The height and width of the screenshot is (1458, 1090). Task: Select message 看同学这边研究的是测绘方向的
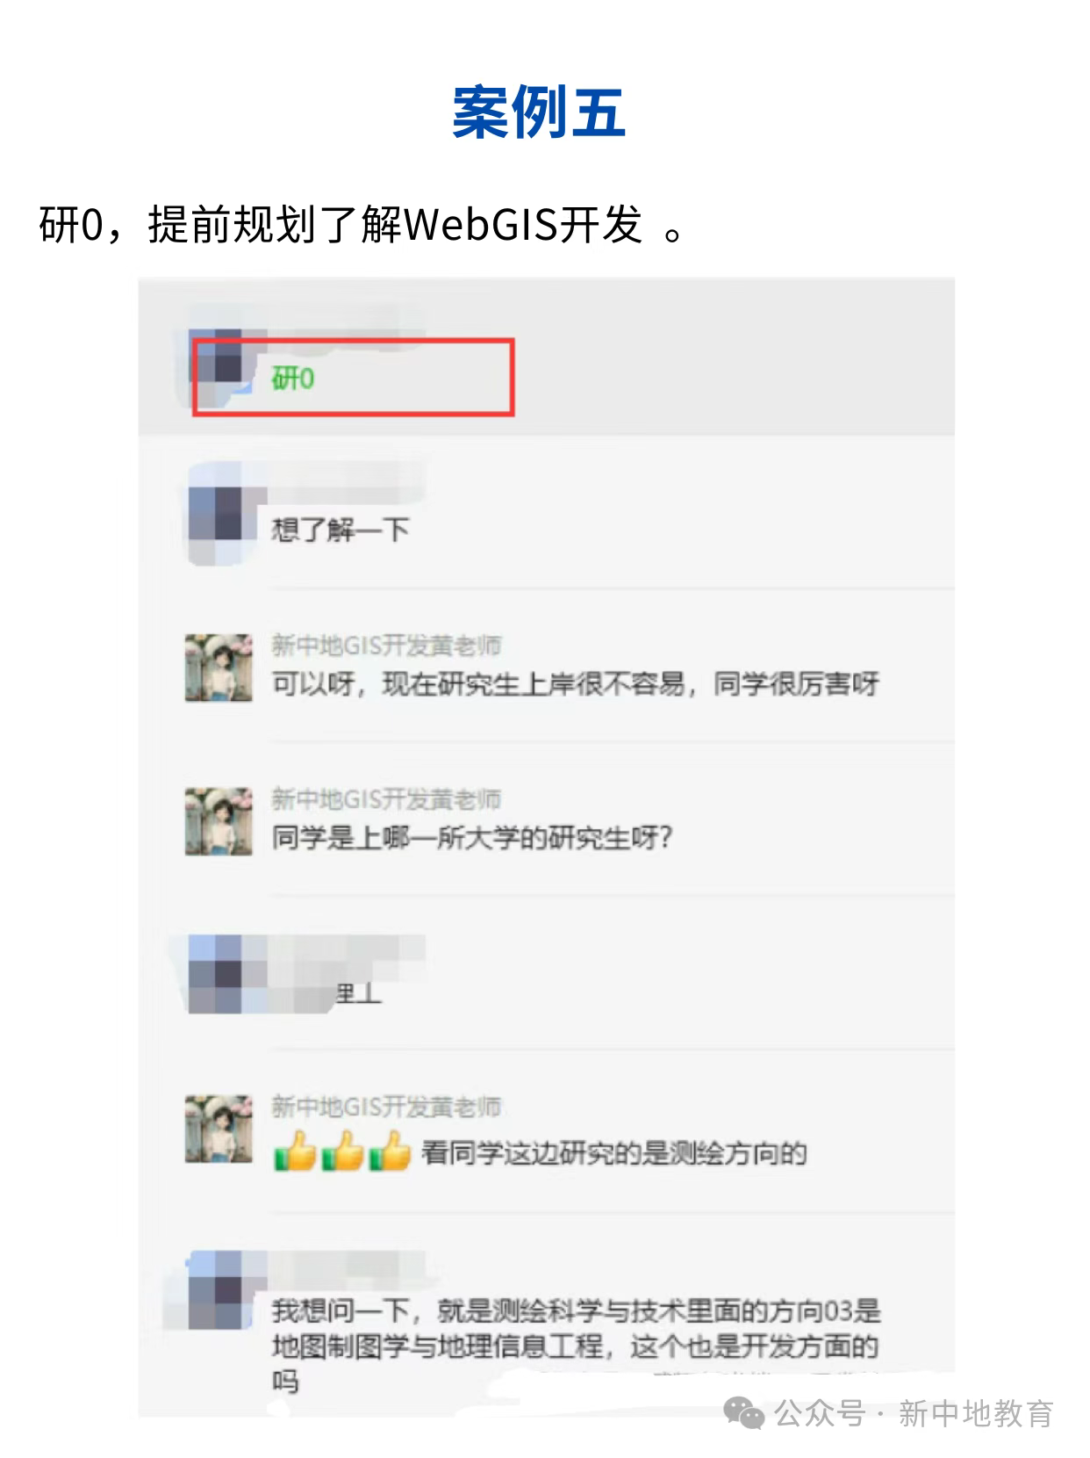[x=614, y=1152]
